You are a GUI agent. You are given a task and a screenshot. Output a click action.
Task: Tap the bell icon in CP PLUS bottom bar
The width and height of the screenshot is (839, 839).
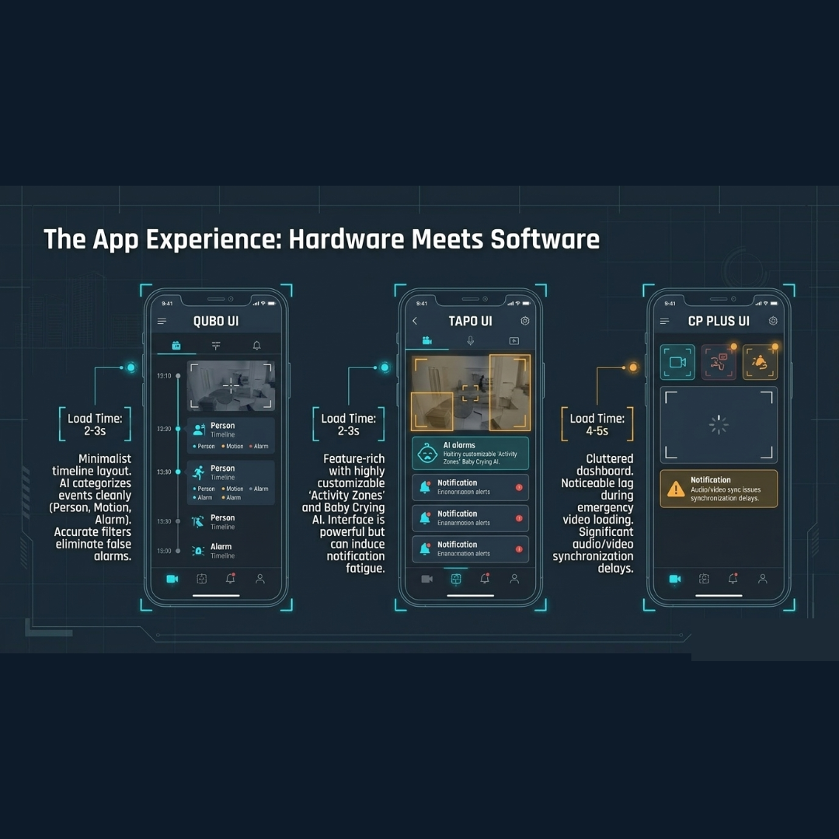(x=733, y=579)
